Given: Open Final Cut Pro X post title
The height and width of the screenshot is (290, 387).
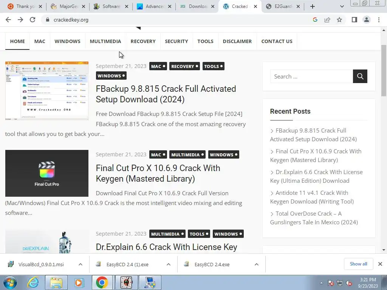Looking at the screenshot, I should click(x=158, y=173).
